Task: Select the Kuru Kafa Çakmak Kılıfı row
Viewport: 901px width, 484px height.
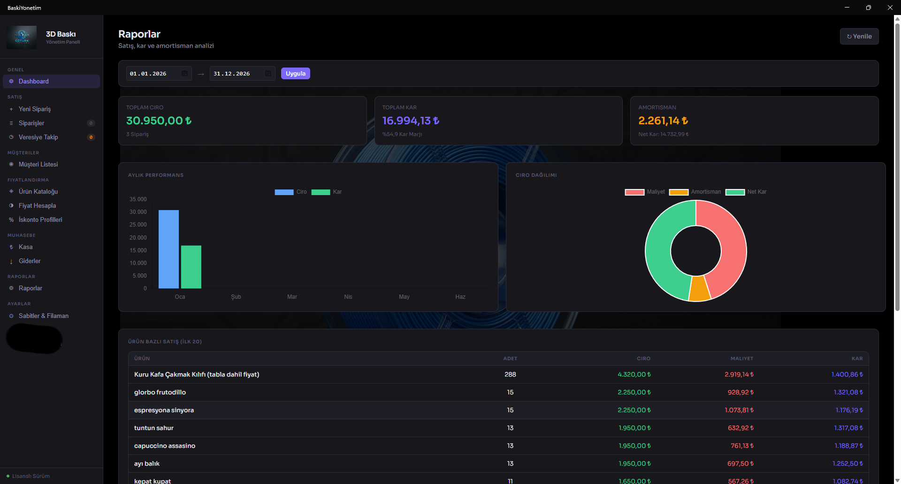Action: coord(498,374)
